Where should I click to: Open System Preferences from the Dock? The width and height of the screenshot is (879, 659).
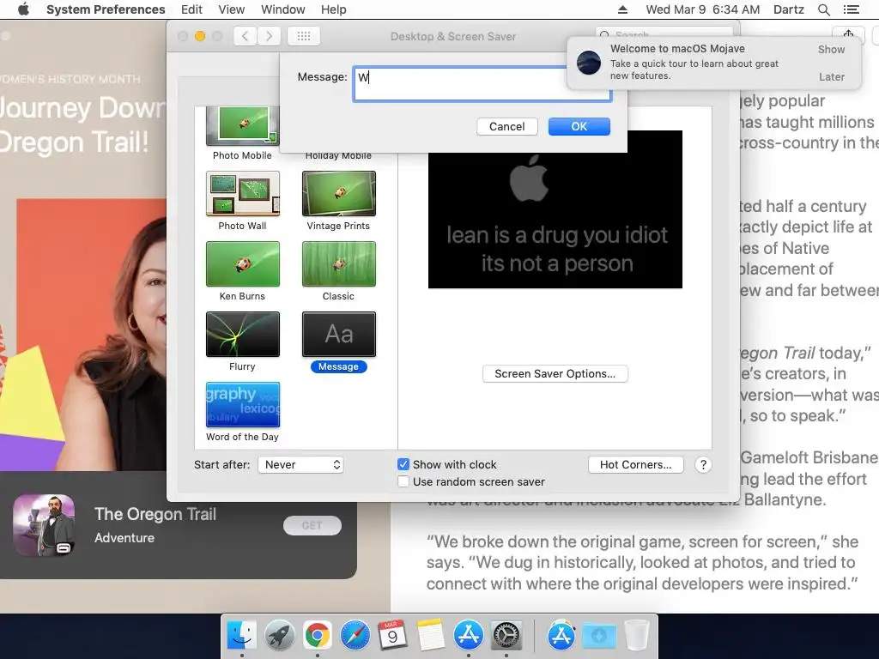coord(506,636)
